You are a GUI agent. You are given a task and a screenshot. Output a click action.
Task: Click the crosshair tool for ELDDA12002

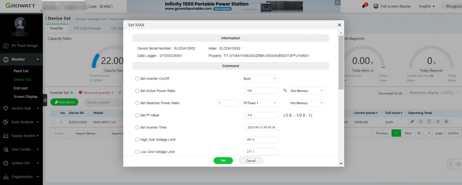446,122
